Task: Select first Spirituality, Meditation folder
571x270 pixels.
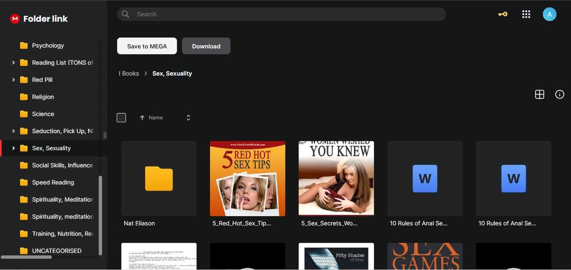Action: 63,199
